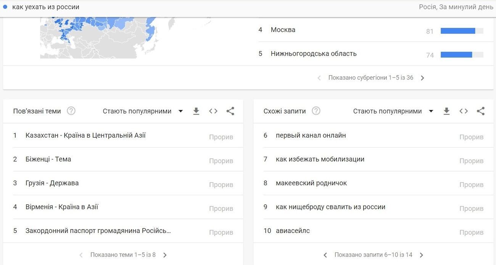This screenshot has width=496, height=265.
Task: Click embed icon in Пов'язані теми panel
Action: 213,111
